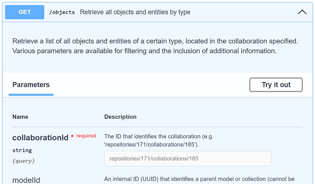
Task: Click the red required label
Action: pos(86,136)
